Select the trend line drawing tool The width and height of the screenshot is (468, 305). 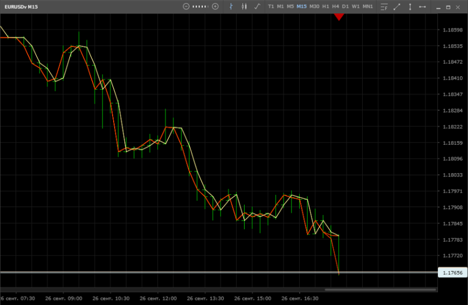[397, 7]
